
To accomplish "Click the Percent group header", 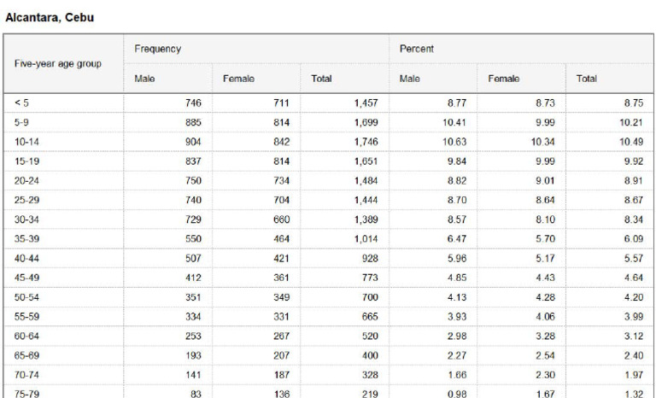I will click(416, 49).
